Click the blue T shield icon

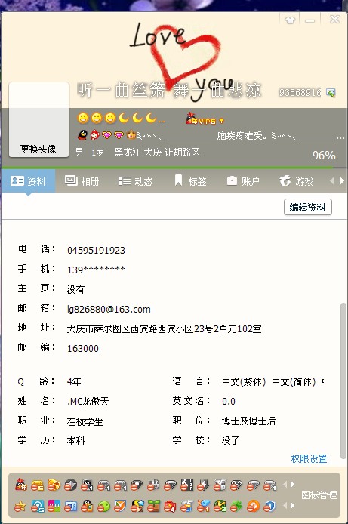click(x=269, y=507)
